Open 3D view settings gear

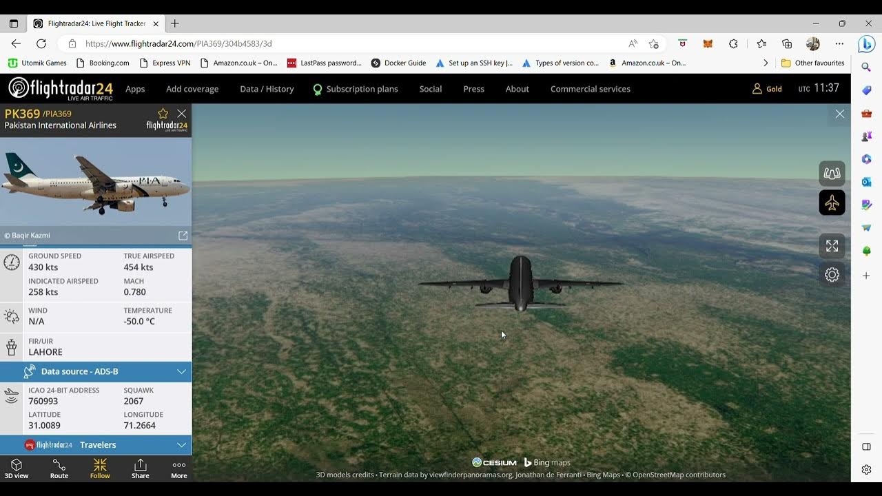point(832,275)
